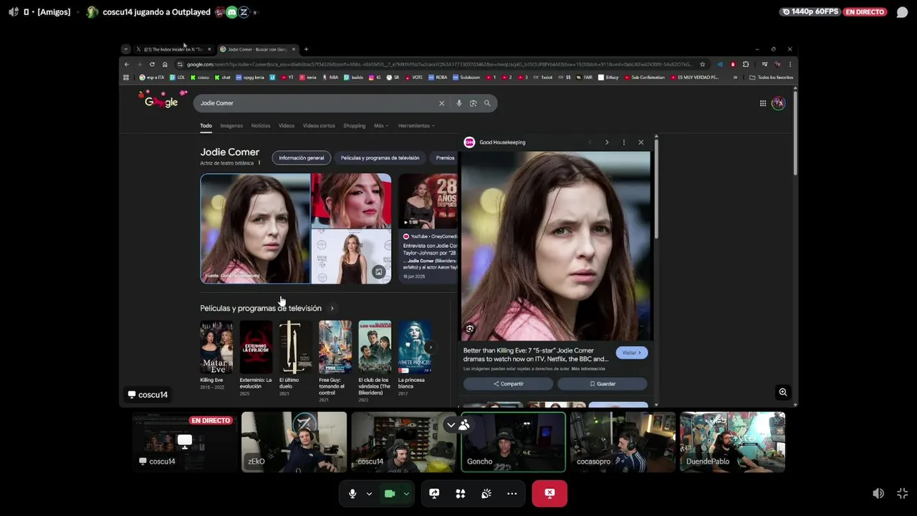
Task: Mute the microphone in the call bar
Action: click(x=352, y=494)
